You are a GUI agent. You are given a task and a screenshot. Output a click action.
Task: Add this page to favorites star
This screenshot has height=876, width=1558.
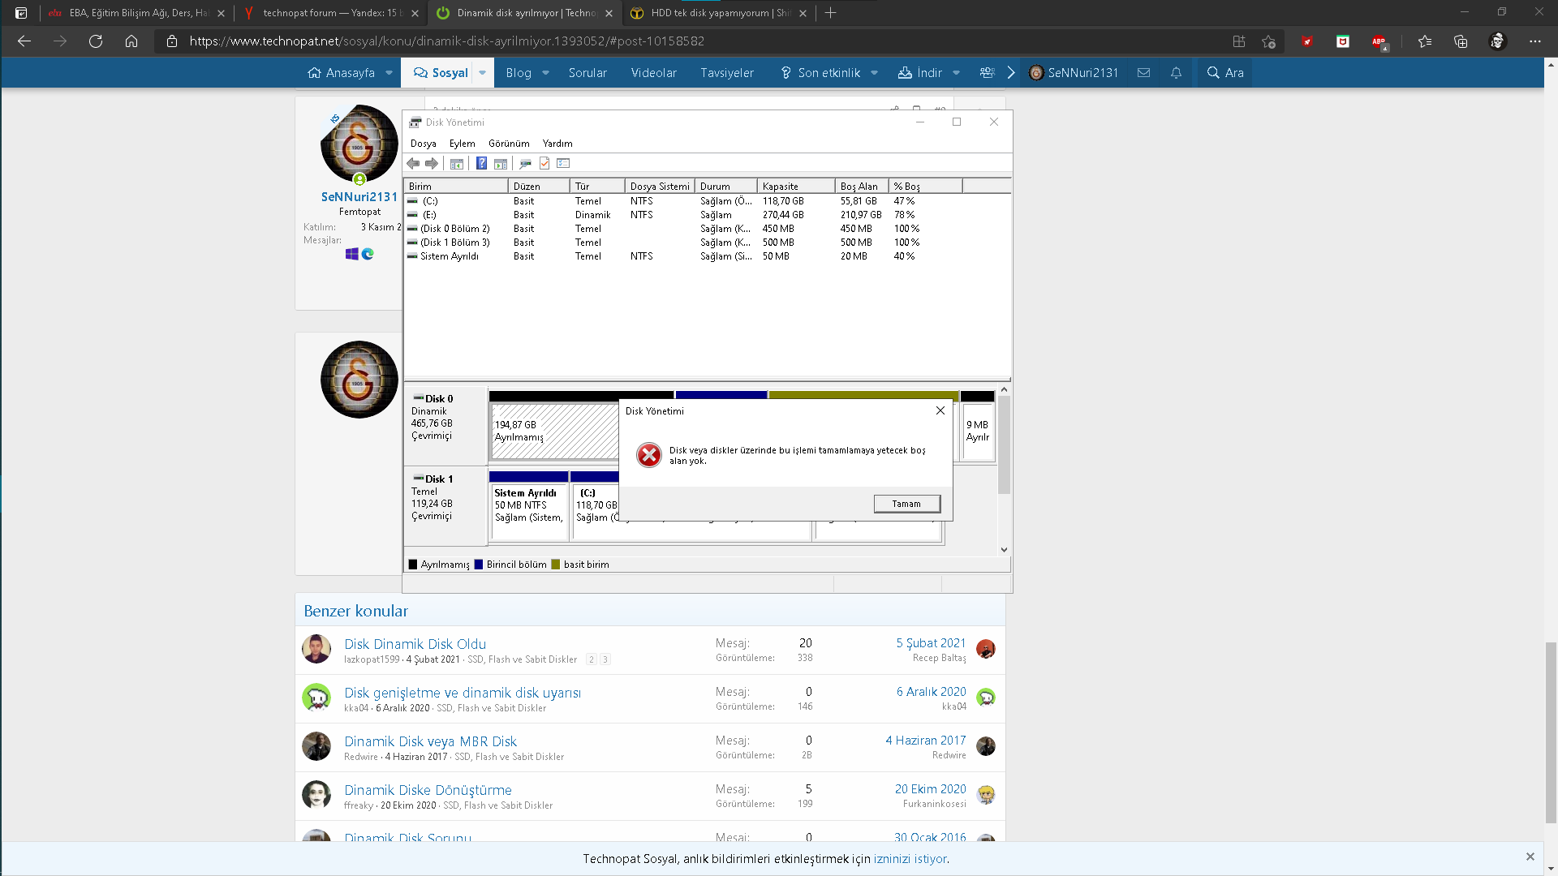click(x=1269, y=41)
